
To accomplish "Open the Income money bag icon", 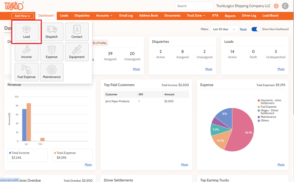I will (26, 52).
